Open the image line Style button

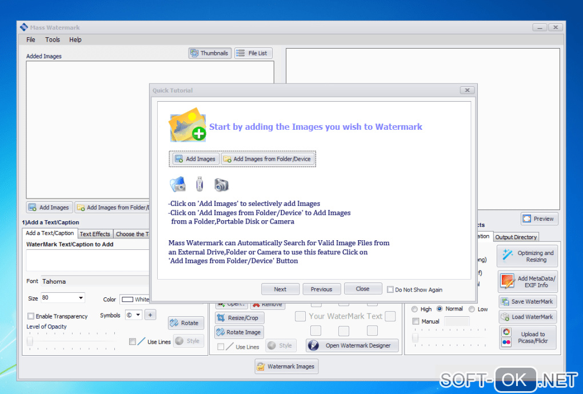281,345
